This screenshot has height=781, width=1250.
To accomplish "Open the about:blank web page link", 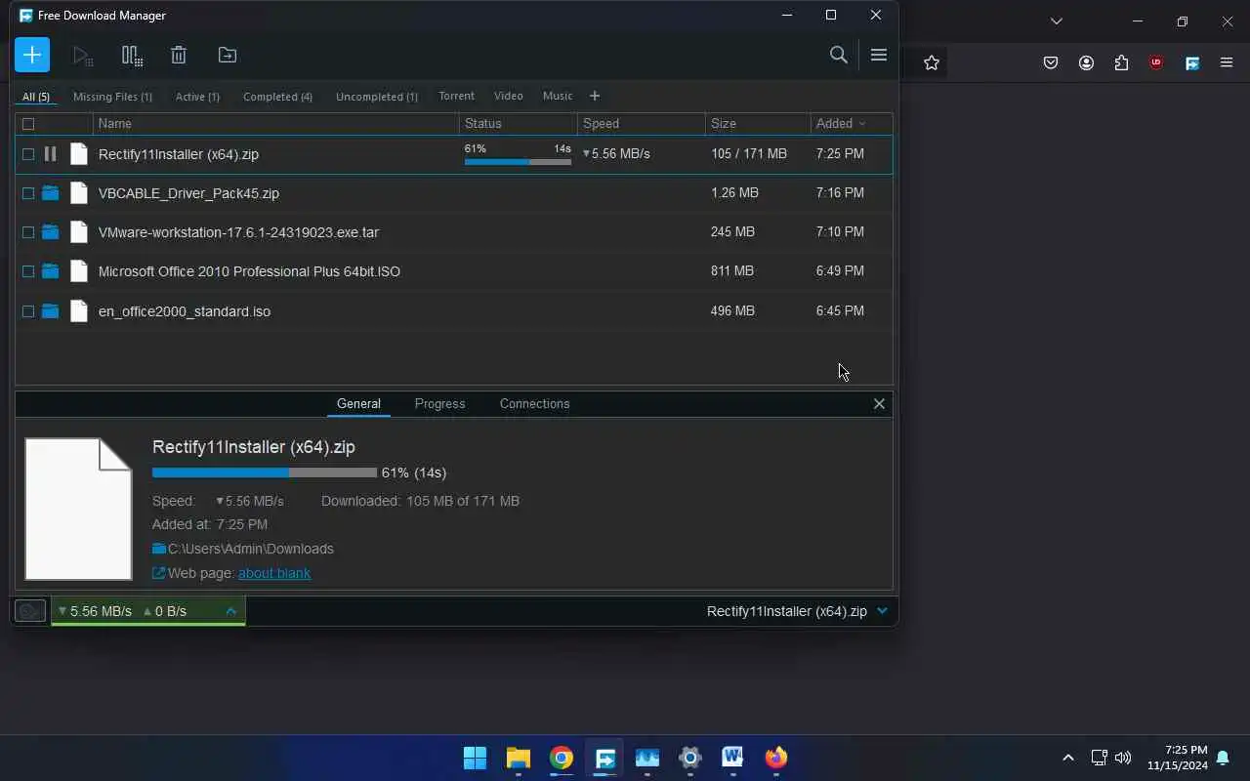I will [274, 573].
